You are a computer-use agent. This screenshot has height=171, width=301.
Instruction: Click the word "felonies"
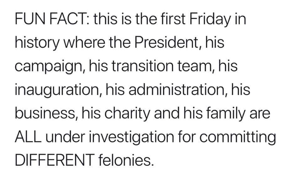coord(126,160)
